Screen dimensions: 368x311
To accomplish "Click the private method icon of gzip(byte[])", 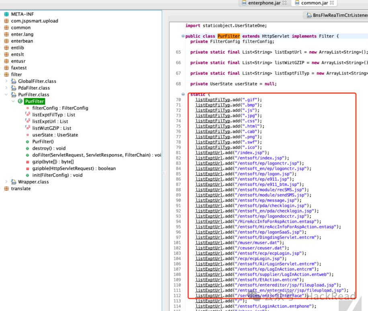I will (x=27, y=162).
